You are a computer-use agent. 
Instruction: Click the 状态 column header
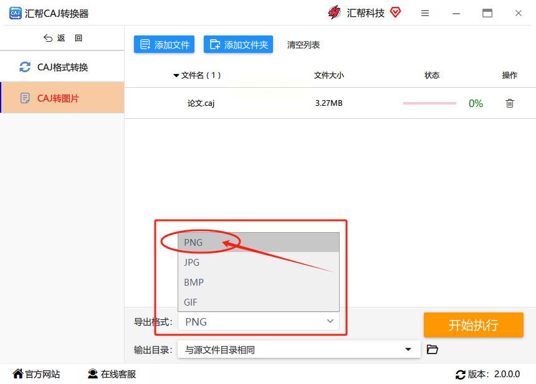(432, 75)
